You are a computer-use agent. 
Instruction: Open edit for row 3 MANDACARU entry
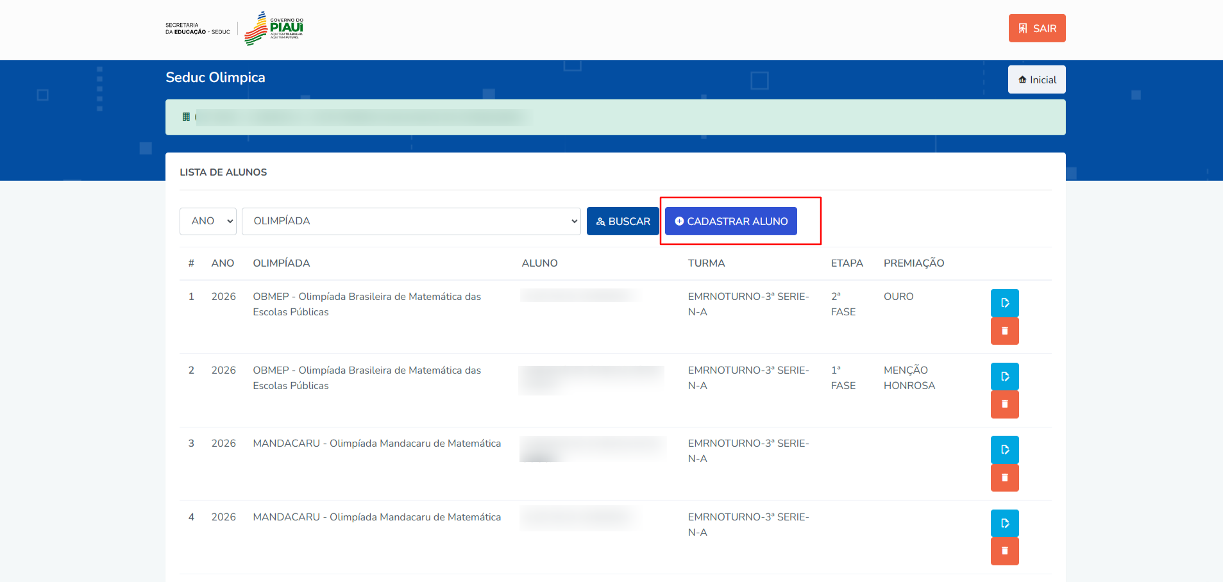pos(1004,449)
